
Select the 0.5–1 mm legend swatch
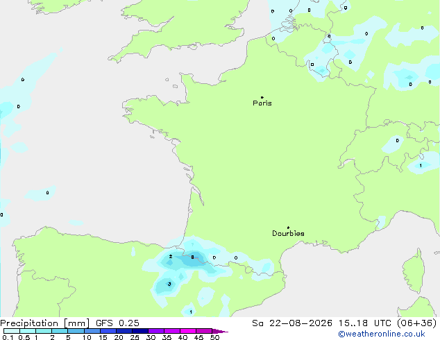[28, 331]
